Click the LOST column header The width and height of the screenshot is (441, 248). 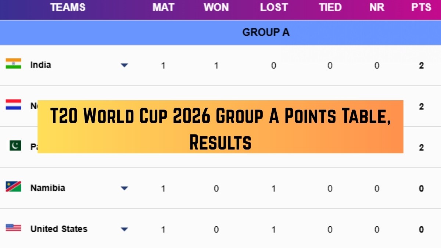[273, 7]
